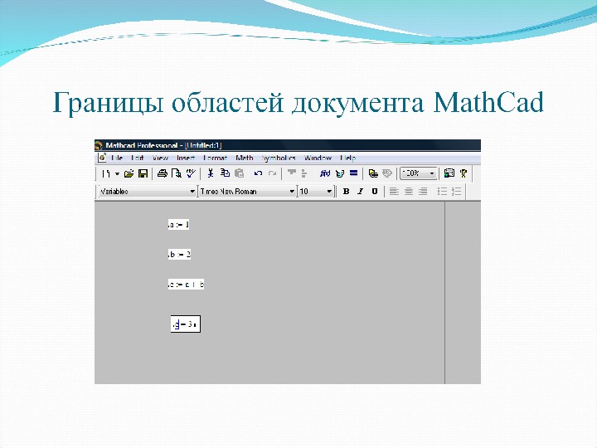Image resolution: width=597 pixels, height=448 pixels.
Task: Click the Insert Hyperlink icon
Action: point(373,173)
